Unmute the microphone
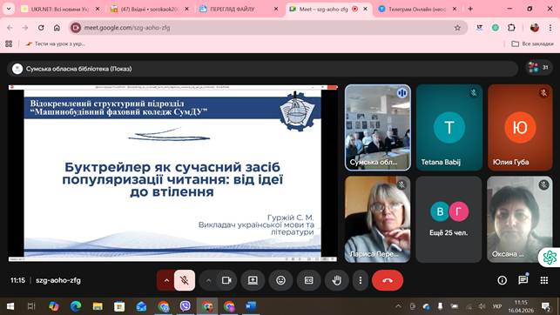Image resolution: width=560 pixels, height=315 pixels. point(185,280)
